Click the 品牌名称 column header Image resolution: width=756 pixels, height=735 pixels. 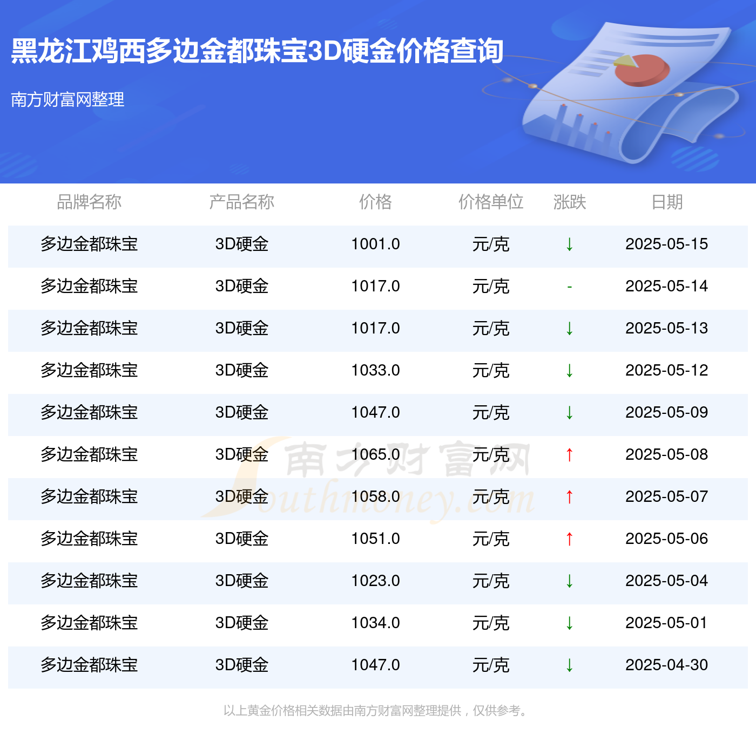89,202
